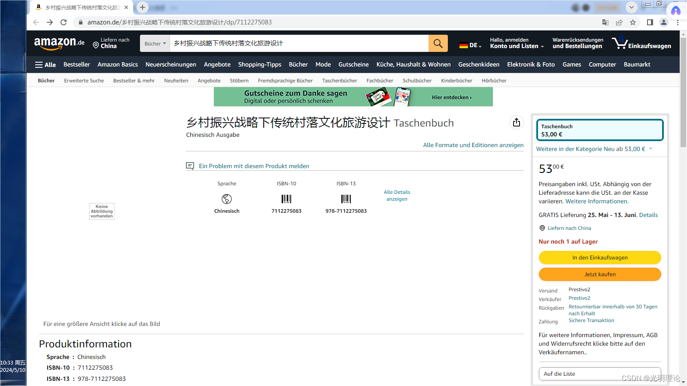
Task: Open the tab search dropdown chevron in Chrome
Action: [x=631, y=7]
